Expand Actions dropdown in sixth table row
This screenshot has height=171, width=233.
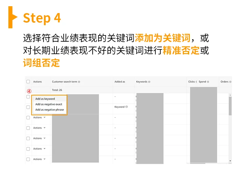(x=39, y=149)
